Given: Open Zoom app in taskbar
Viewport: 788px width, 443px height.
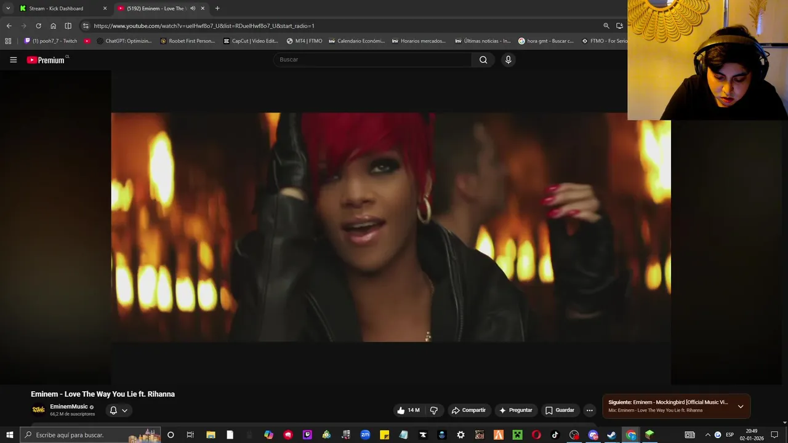Looking at the screenshot, I should tap(365, 435).
